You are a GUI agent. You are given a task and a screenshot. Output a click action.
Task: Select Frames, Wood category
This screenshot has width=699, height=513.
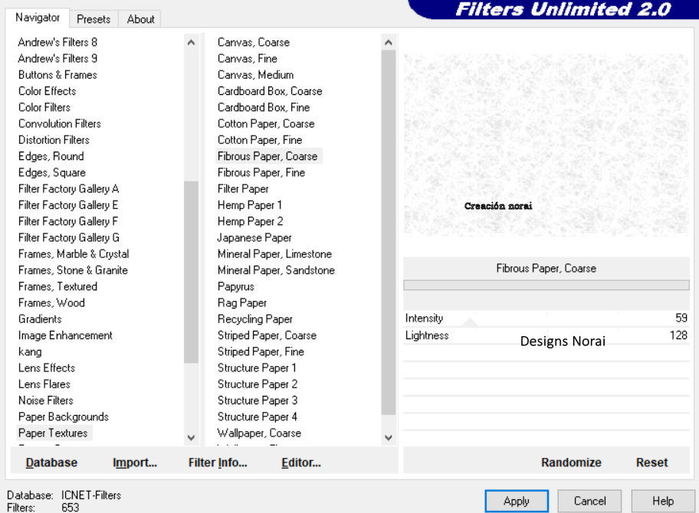(x=51, y=302)
